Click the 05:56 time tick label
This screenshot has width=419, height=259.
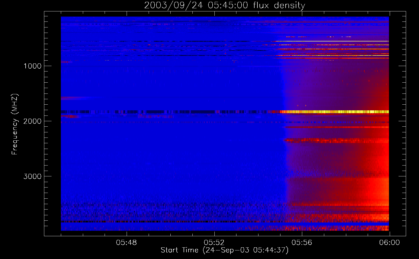coord(302,243)
